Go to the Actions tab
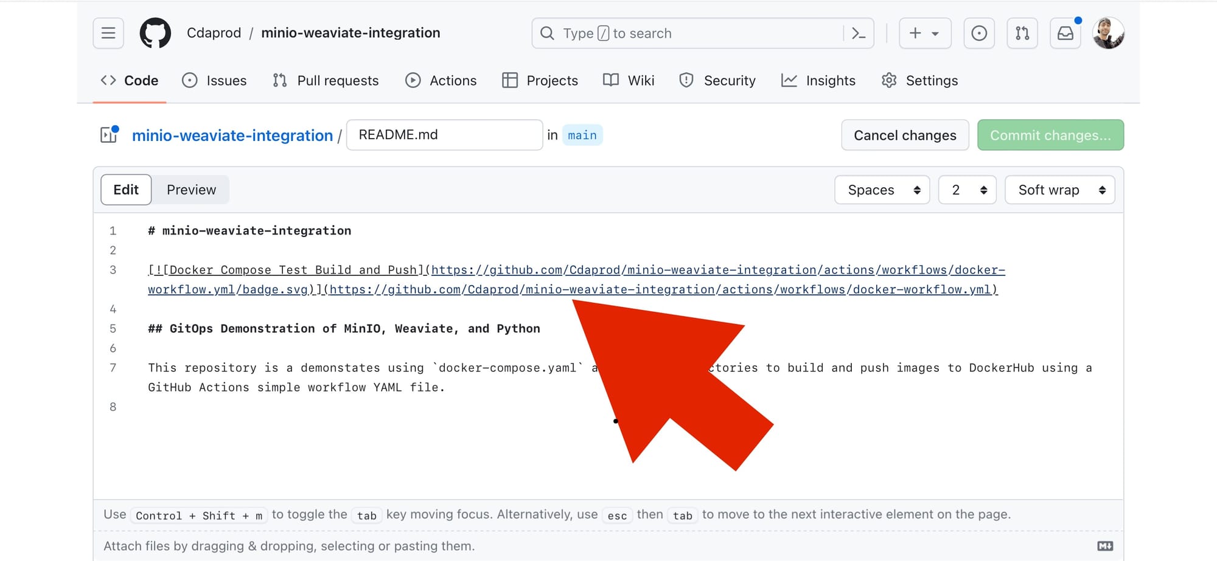 [x=441, y=80]
